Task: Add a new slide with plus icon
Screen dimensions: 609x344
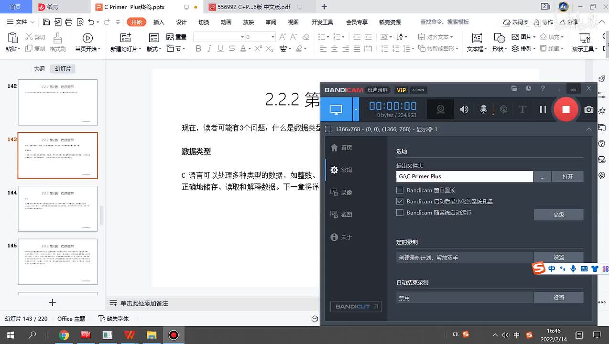Action: pyautogui.click(x=53, y=302)
